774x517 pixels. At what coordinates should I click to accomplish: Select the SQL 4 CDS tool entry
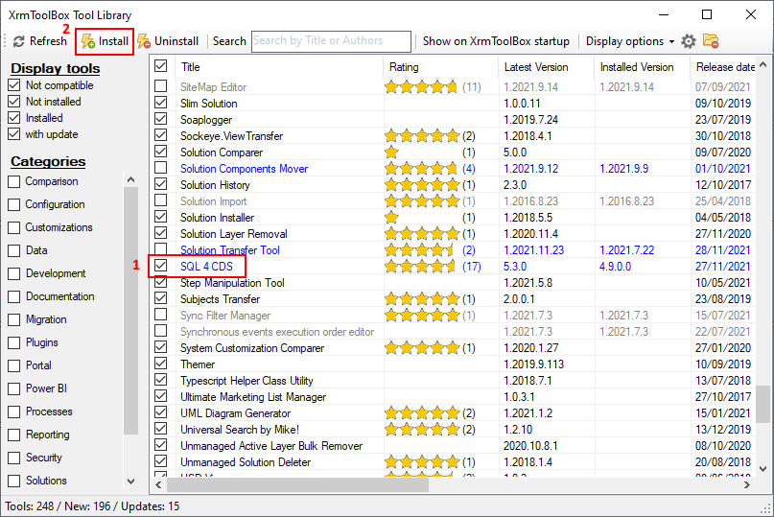coord(206,266)
